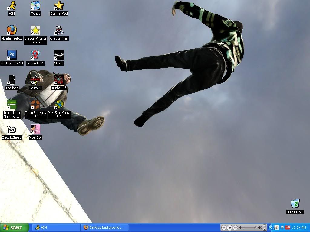
Task: Open the taskbar player dropdown menu arrow
Action: 265,229
